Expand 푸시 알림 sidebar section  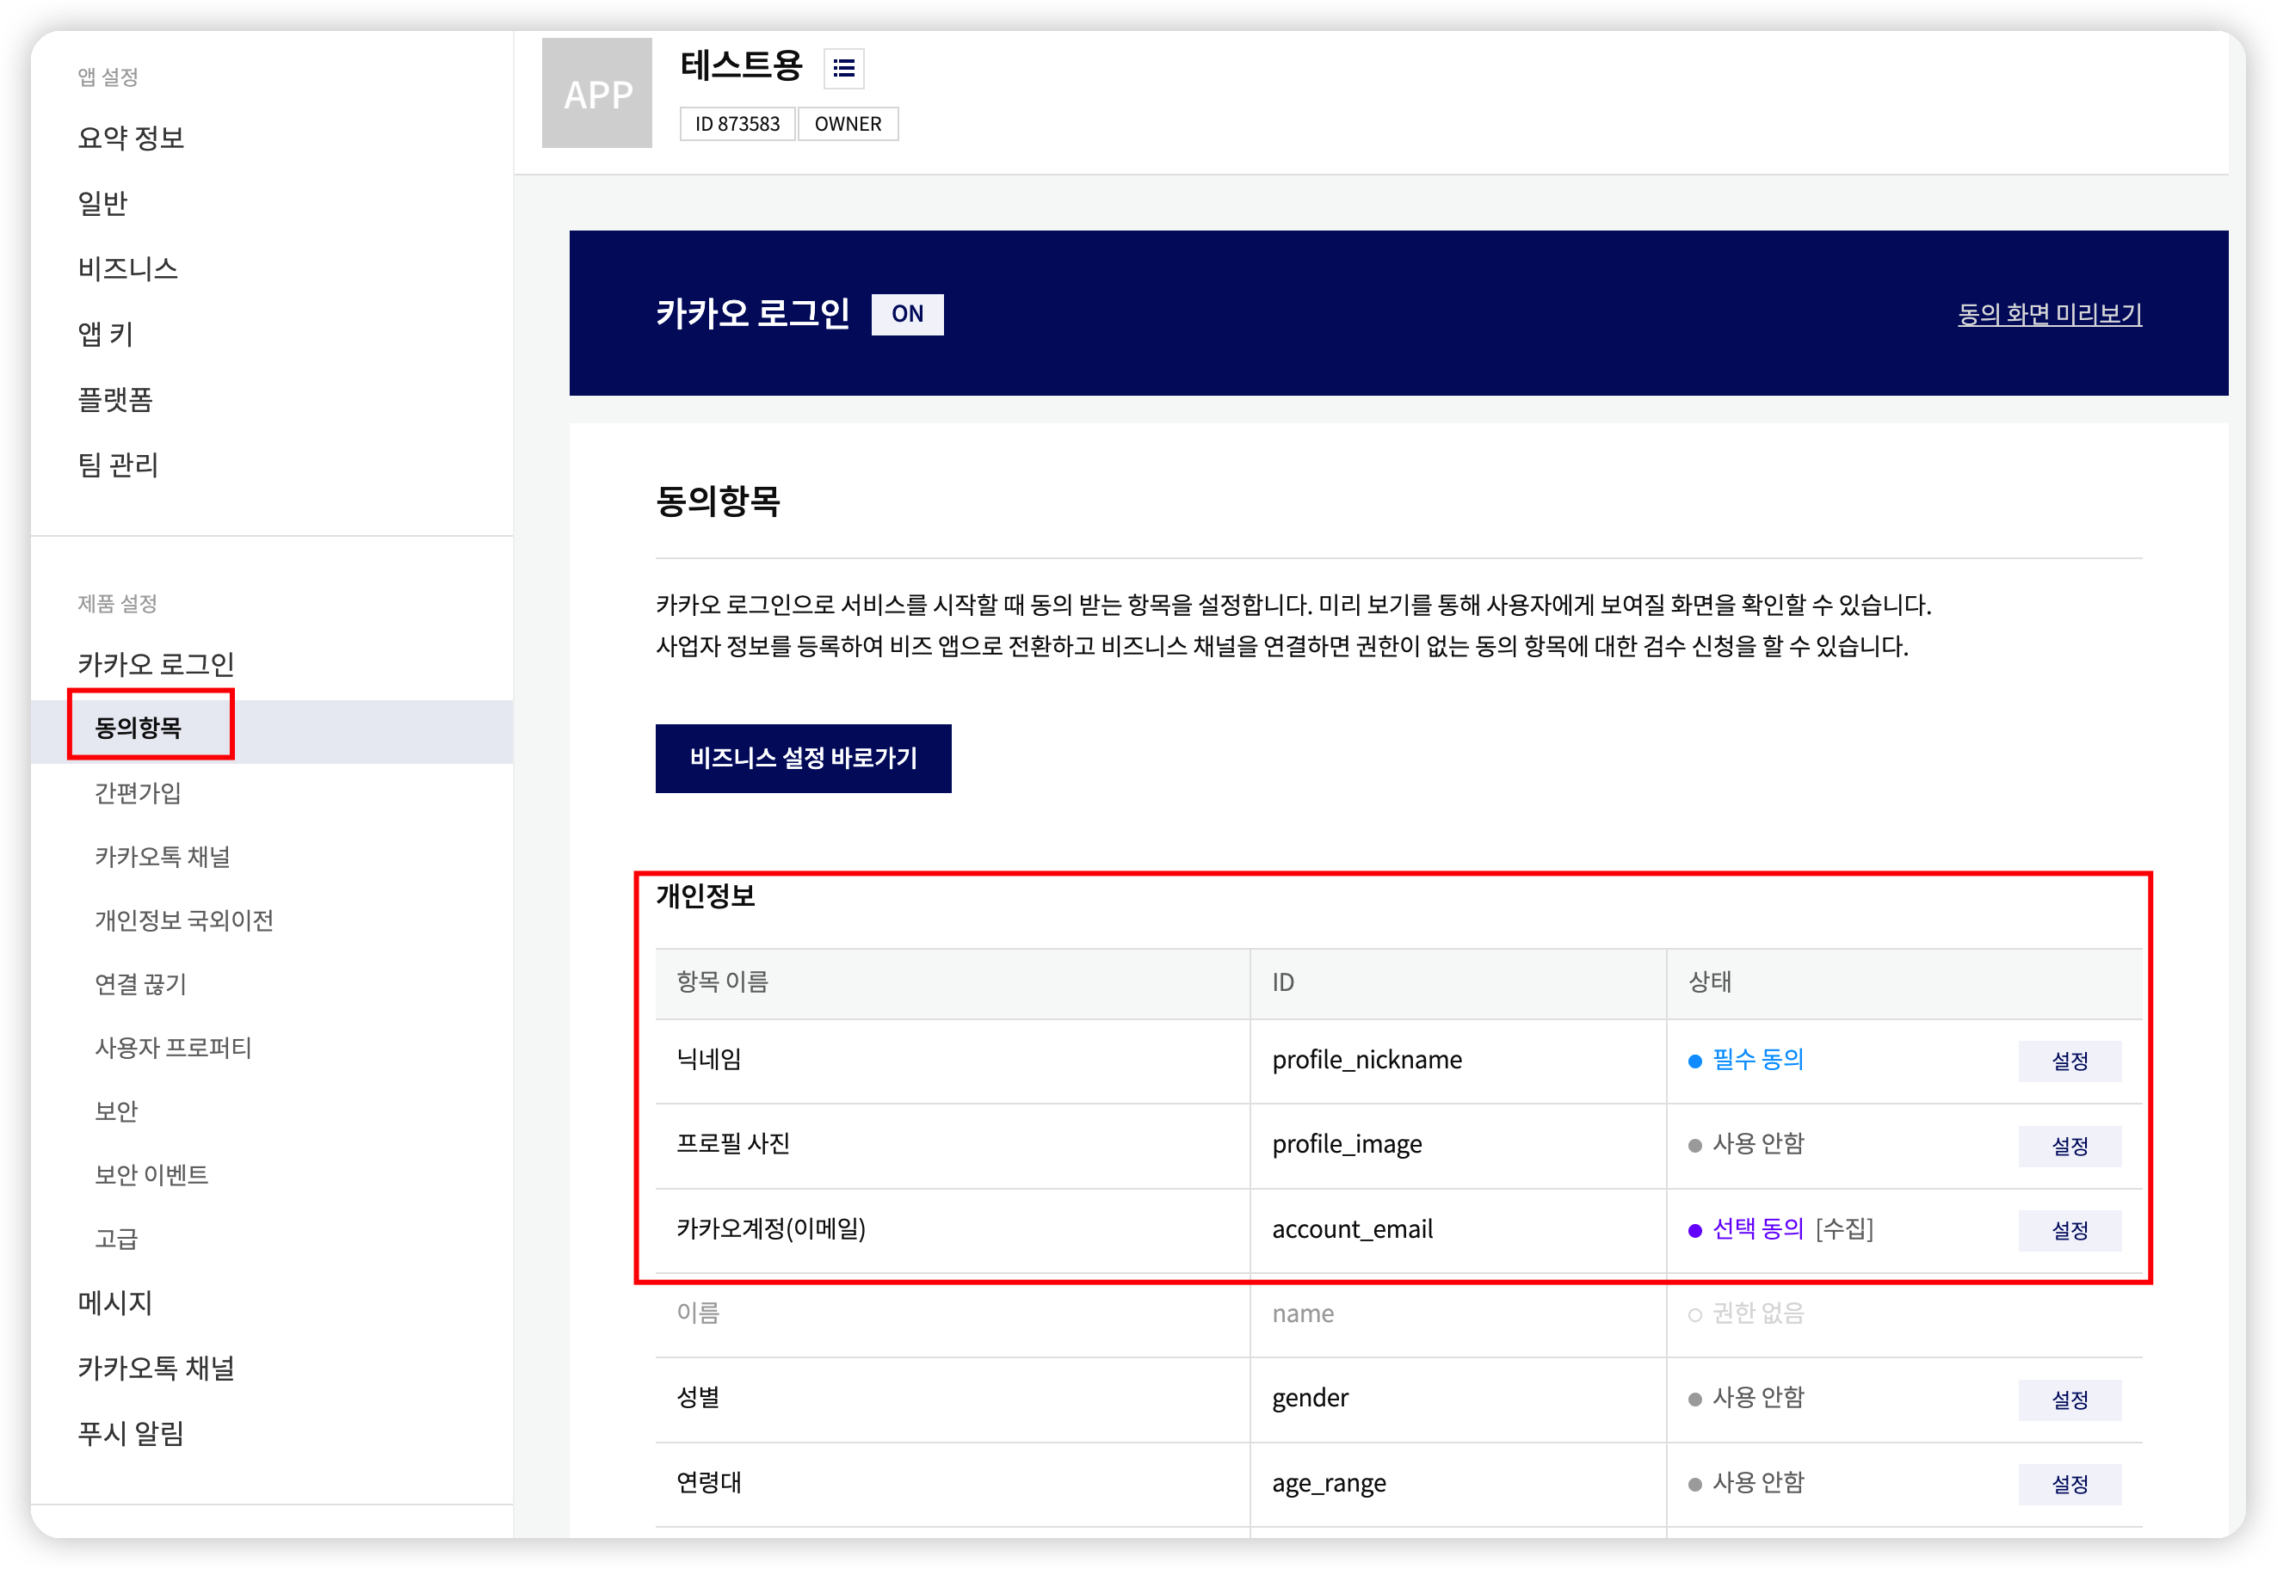pyautogui.click(x=131, y=1433)
